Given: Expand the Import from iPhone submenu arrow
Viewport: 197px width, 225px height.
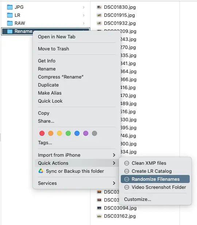Looking at the screenshot, I should click(114, 155).
